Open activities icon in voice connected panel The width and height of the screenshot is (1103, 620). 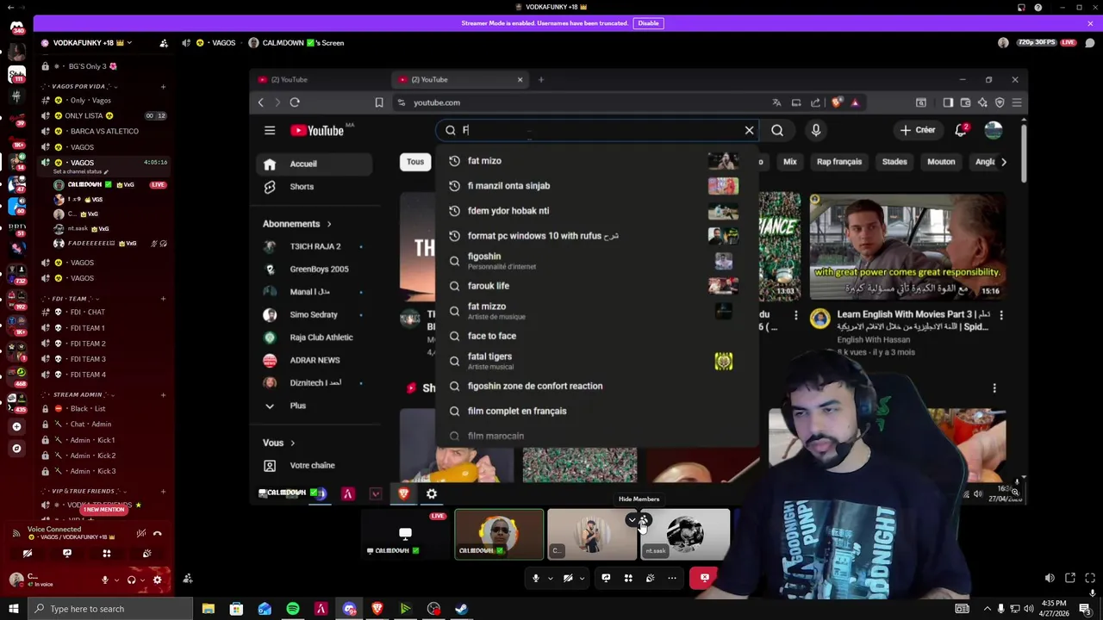click(107, 554)
